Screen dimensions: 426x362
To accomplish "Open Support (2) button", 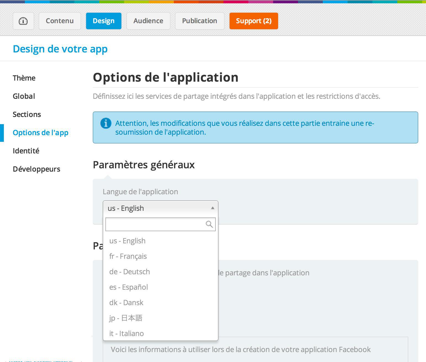I will tap(254, 21).
